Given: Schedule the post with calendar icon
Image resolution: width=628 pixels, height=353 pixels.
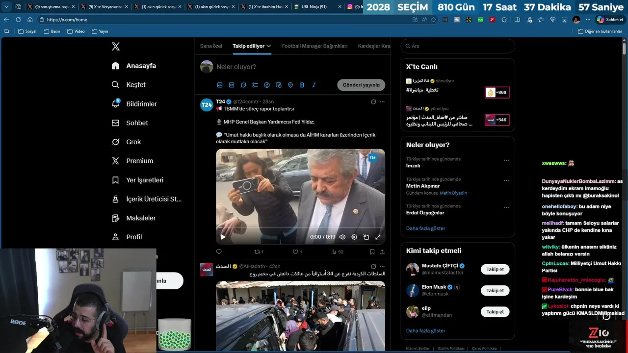Looking at the screenshot, I should click(x=279, y=85).
